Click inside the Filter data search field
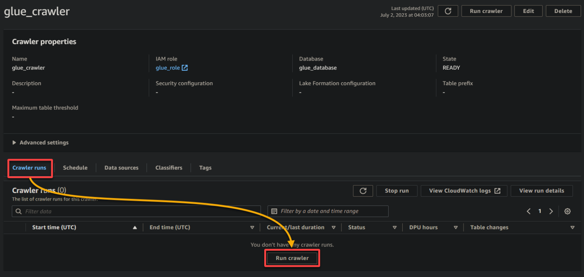The image size is (584, 277). pos(114,211)
